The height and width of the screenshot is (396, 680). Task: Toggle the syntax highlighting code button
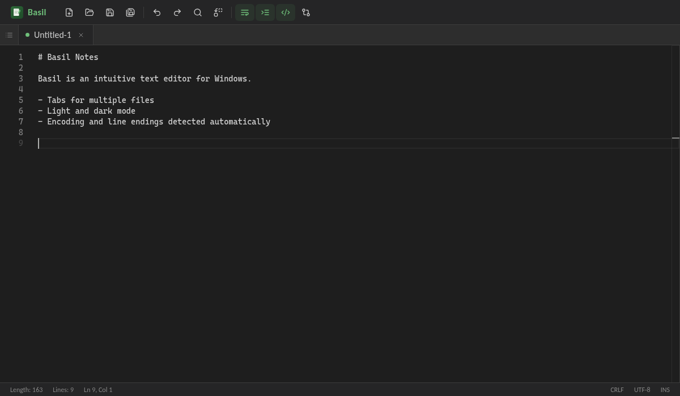coord(286,12)
